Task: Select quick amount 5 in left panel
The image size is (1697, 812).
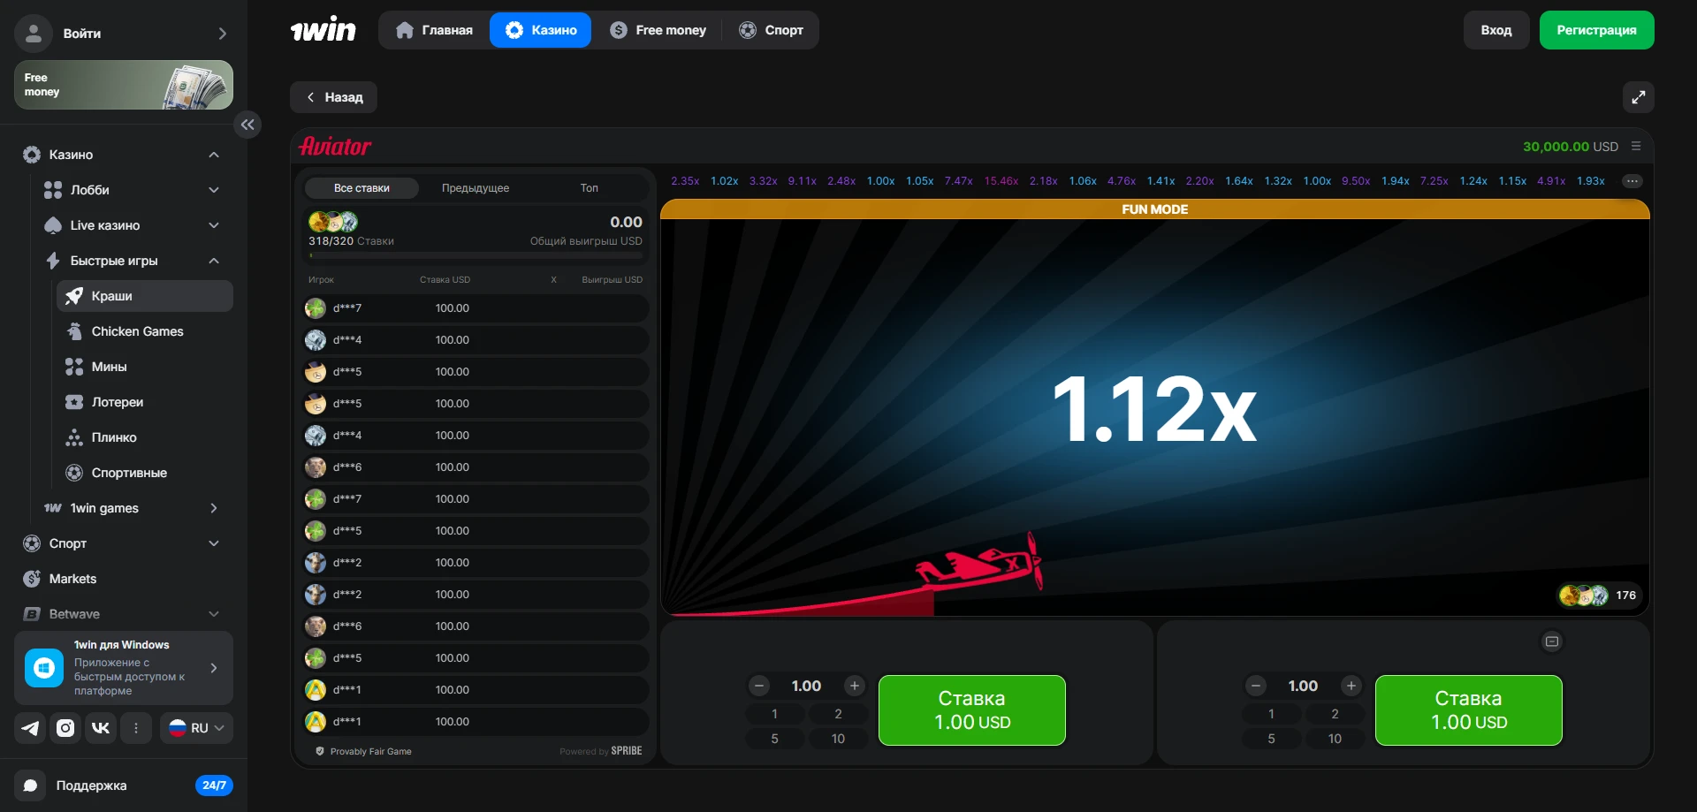Action: (x=775, y=739)
